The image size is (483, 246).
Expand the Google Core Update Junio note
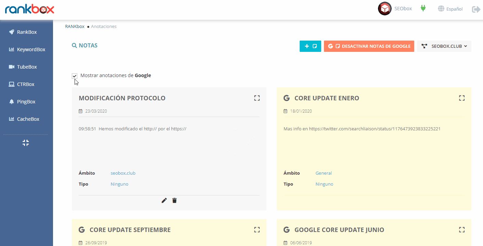[x=462, y=230]
